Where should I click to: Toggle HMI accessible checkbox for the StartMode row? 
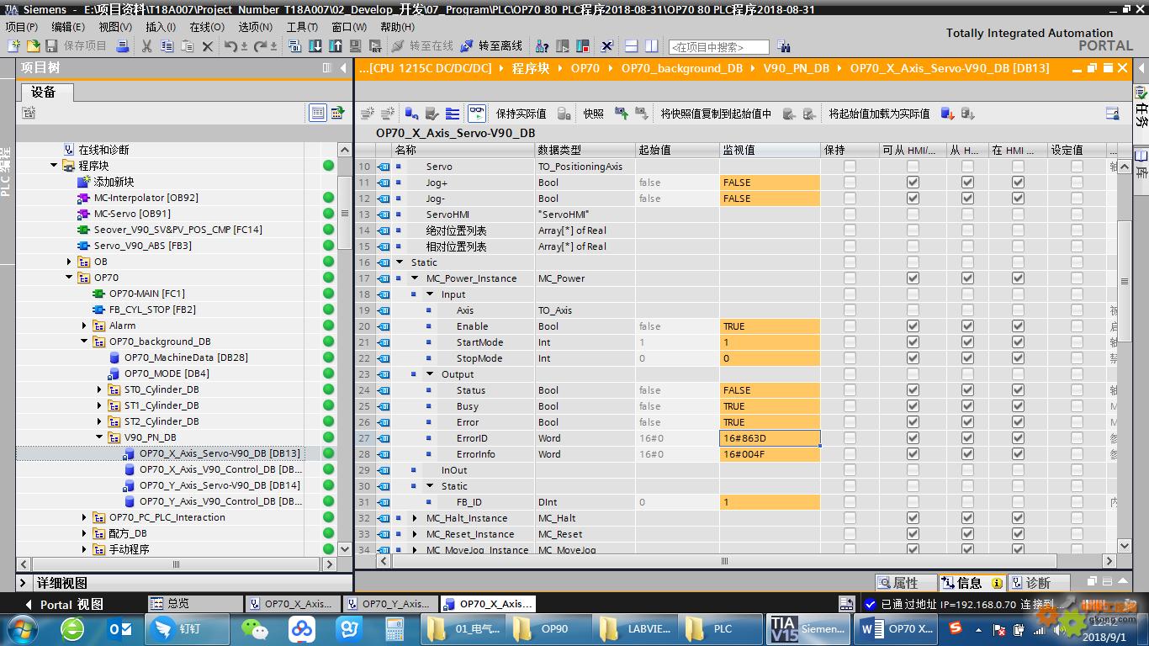913,342
